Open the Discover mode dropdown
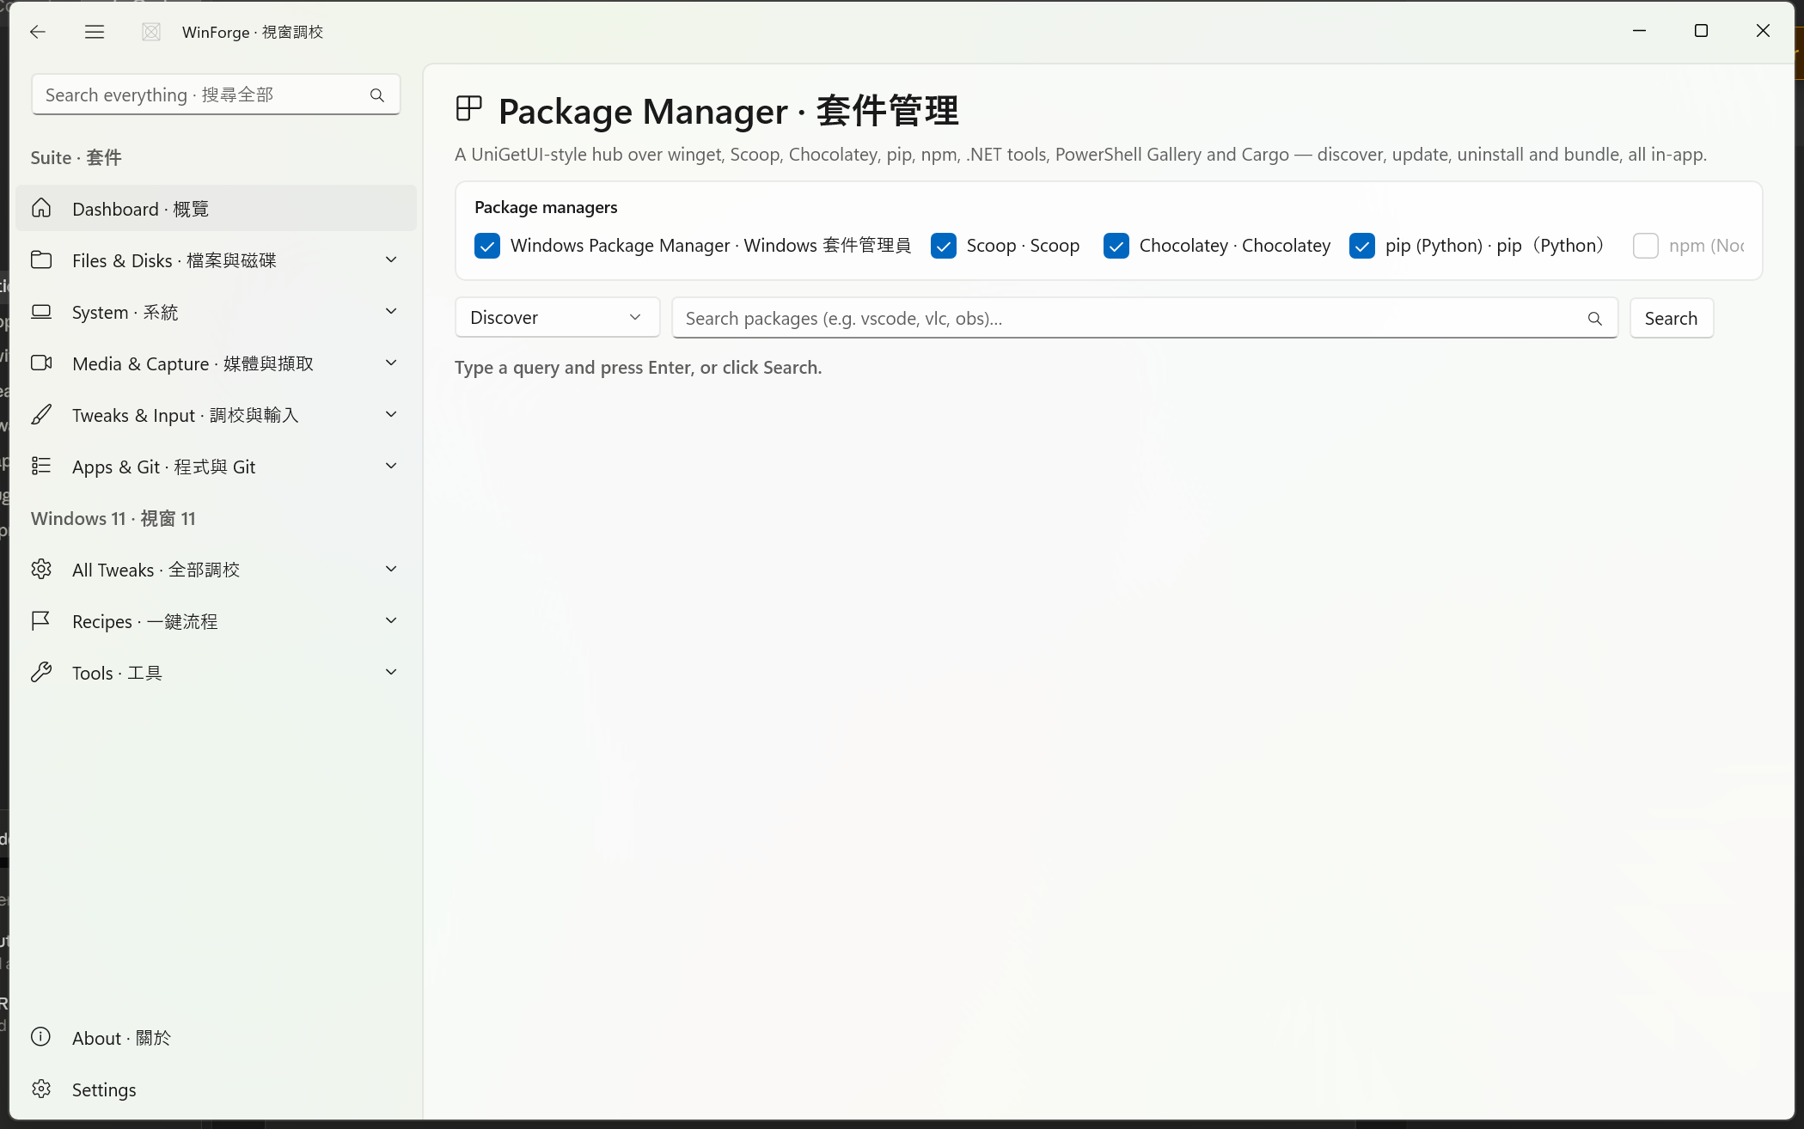The image size is (1804, 1129). tap(557, 318)
